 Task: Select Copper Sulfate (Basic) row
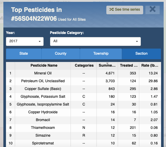43,89
